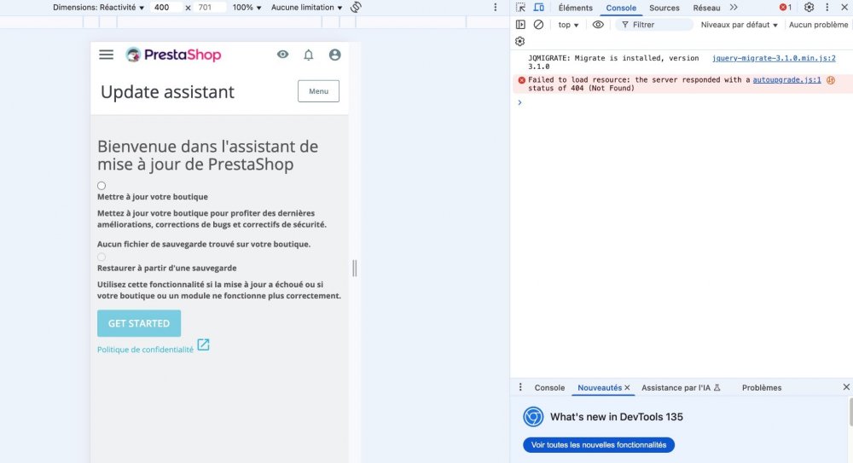The image size is (853, 463).
Task: Activate the inspect element picker icon
Action: (520, 7)
